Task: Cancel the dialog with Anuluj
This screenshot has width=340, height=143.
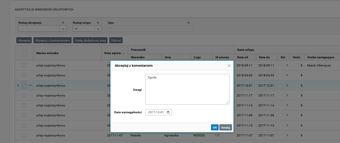Action: click(226, 127)
